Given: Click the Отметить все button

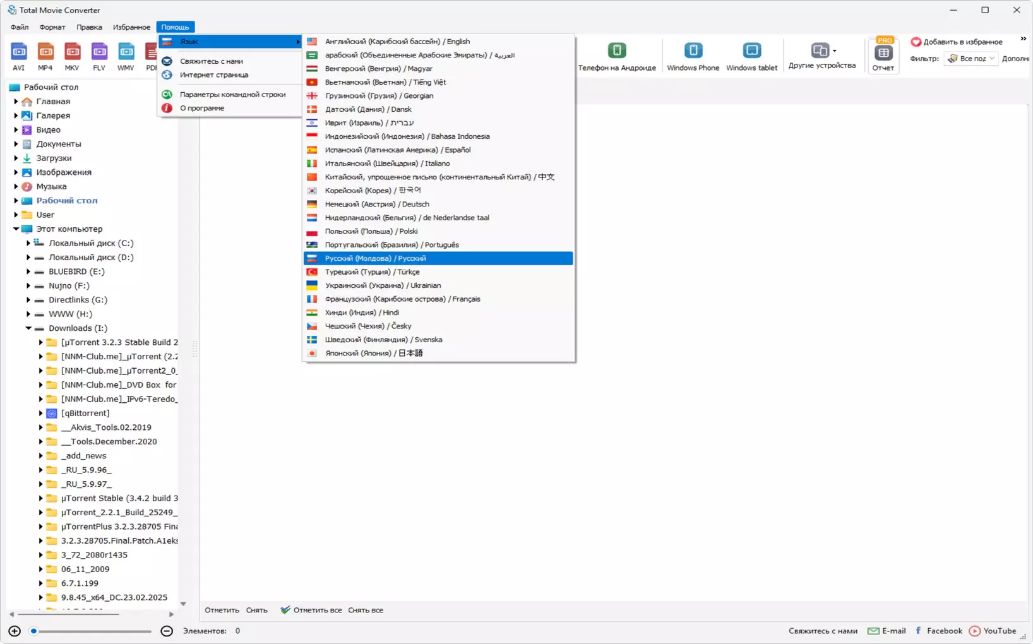Looking at the screenshot, I should coord(311,611).
